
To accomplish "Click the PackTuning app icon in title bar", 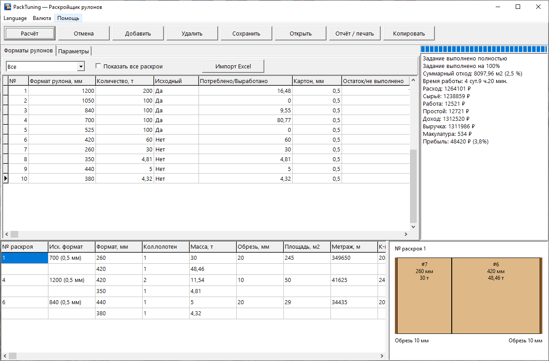I will [x=8, y=7].
